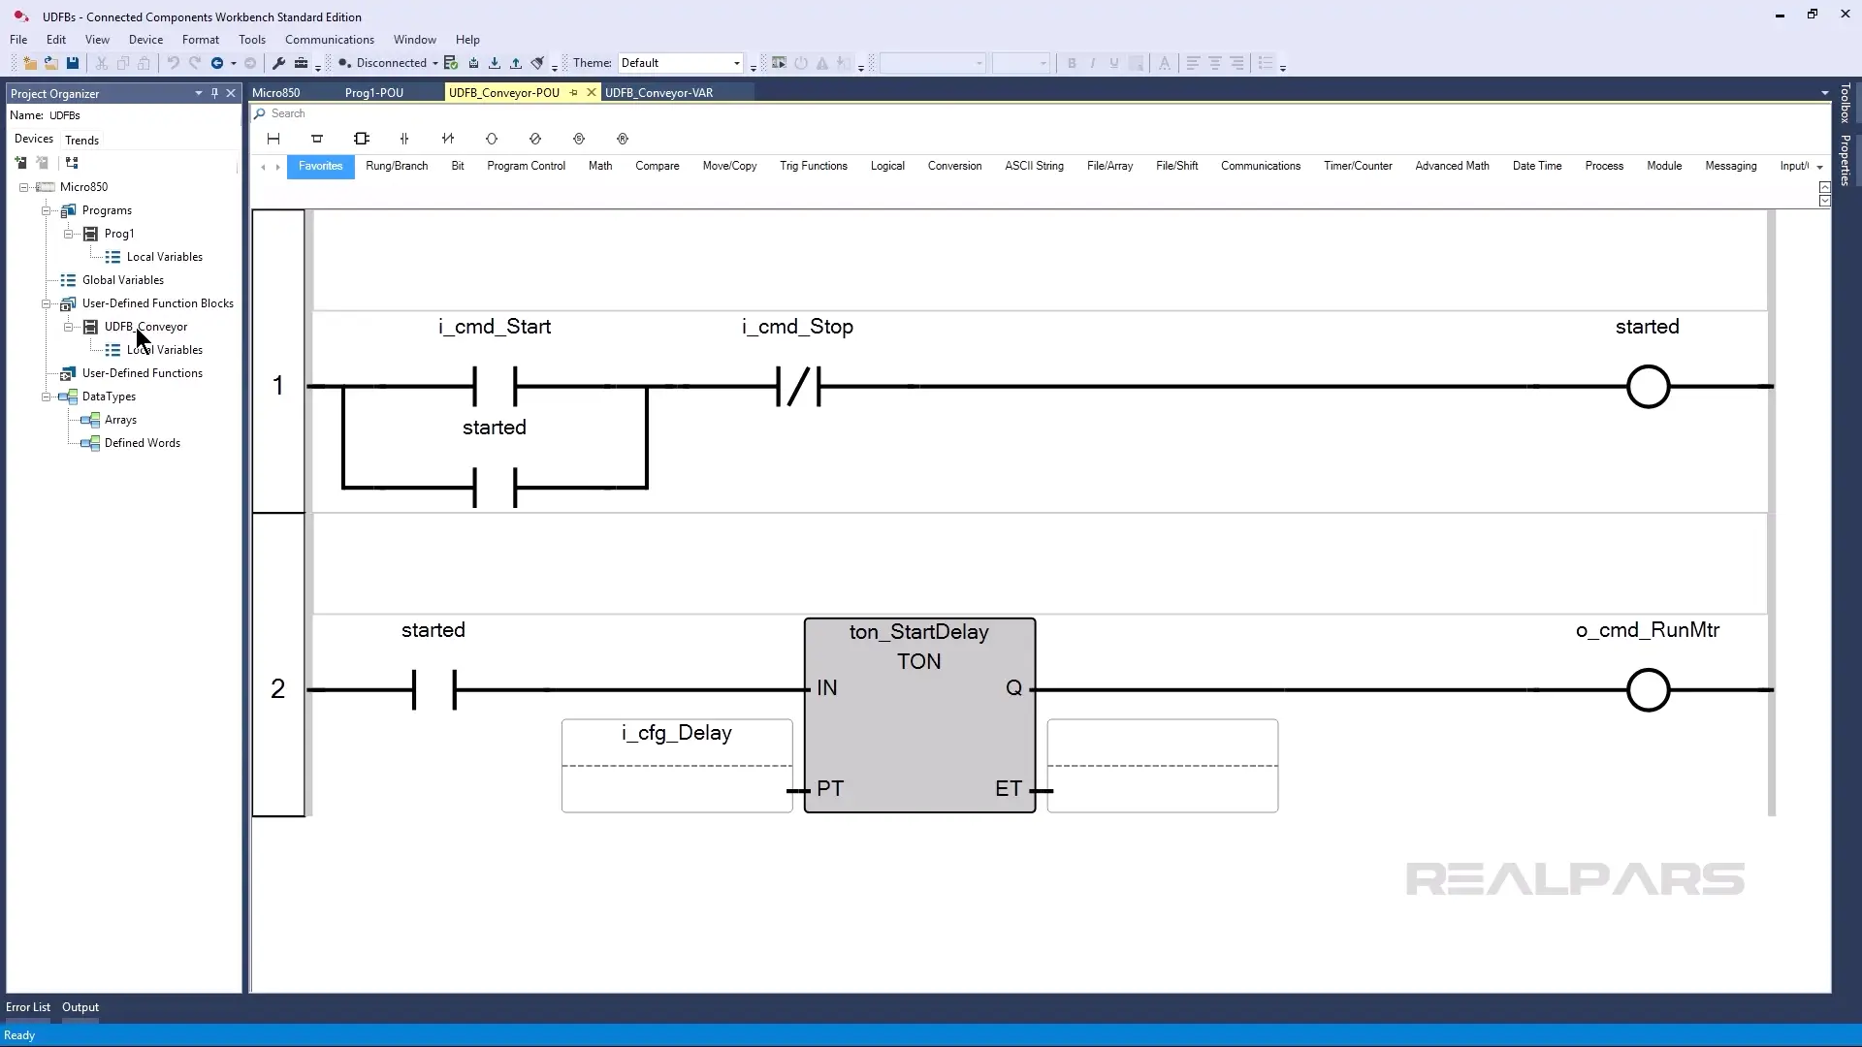Select the Favorites instruction category

point(321,167)
